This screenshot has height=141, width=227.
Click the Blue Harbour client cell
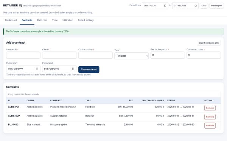coord(33,124)
